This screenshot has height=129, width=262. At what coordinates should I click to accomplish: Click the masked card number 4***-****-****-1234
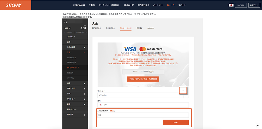(143, 72)
